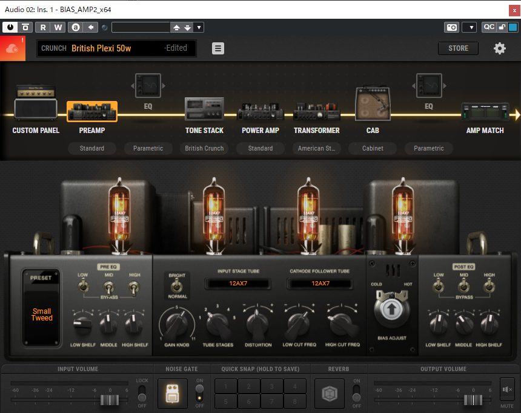
Task: Open the Amp Match module
Action: tap(485, 112)
